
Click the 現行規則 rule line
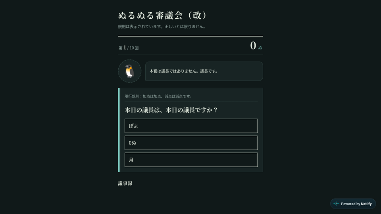(158, 96)
